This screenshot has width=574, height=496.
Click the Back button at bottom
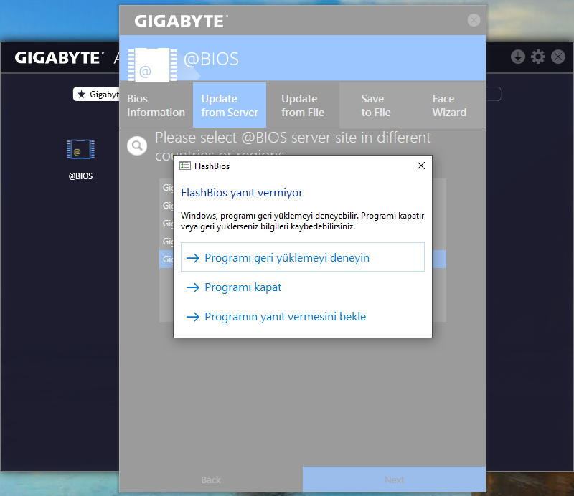pos(211,480)
